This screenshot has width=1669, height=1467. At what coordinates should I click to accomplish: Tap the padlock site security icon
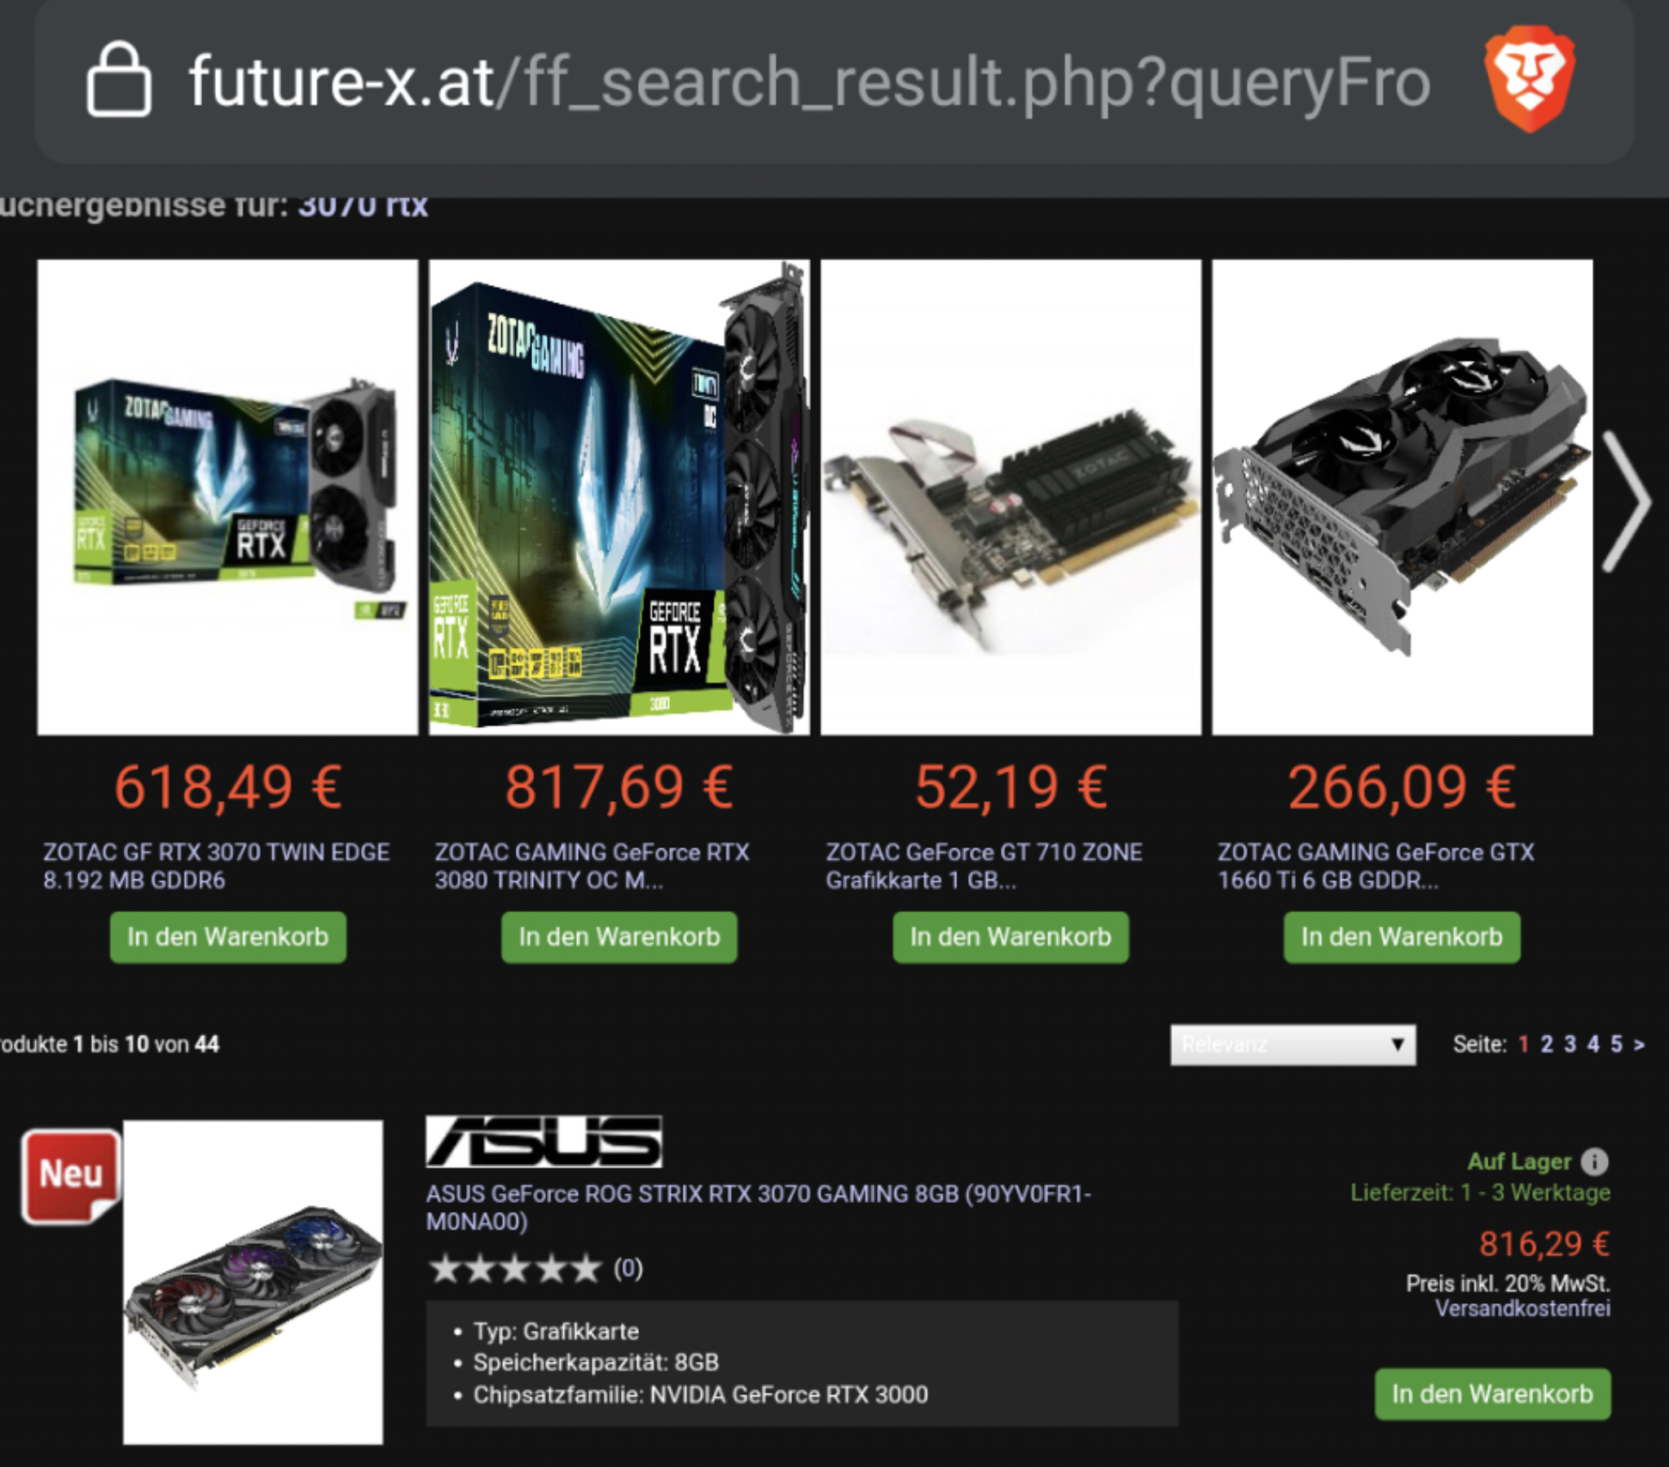119,80
